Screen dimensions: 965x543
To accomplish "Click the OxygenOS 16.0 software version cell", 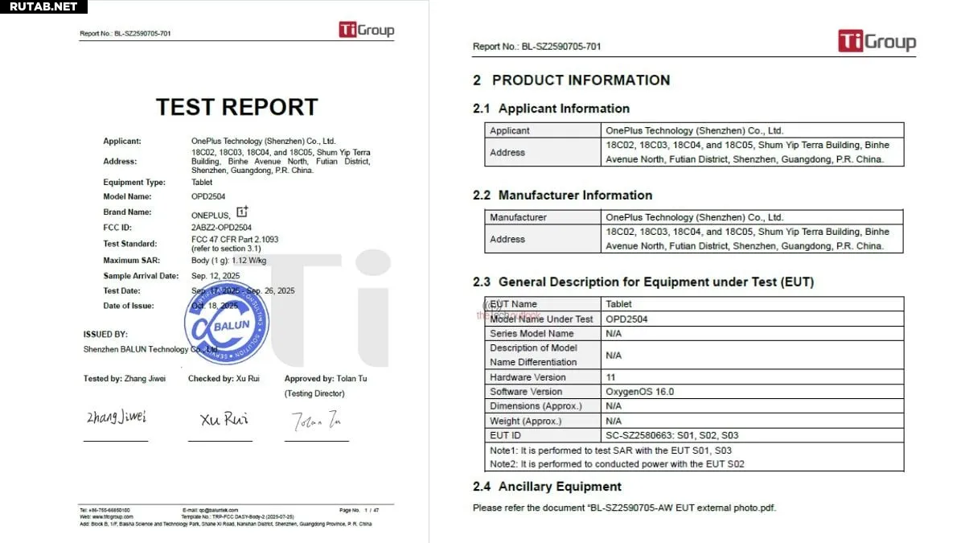I will click(639, 392).
